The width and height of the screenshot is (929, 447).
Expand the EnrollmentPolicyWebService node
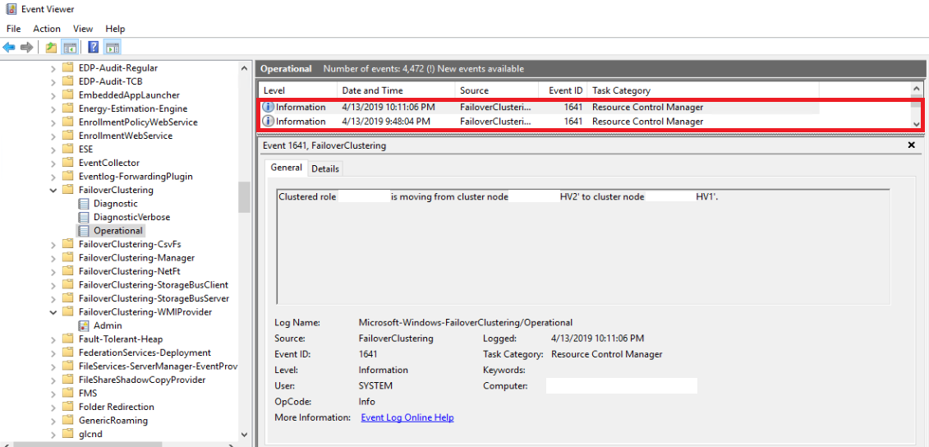click(53, 122)
